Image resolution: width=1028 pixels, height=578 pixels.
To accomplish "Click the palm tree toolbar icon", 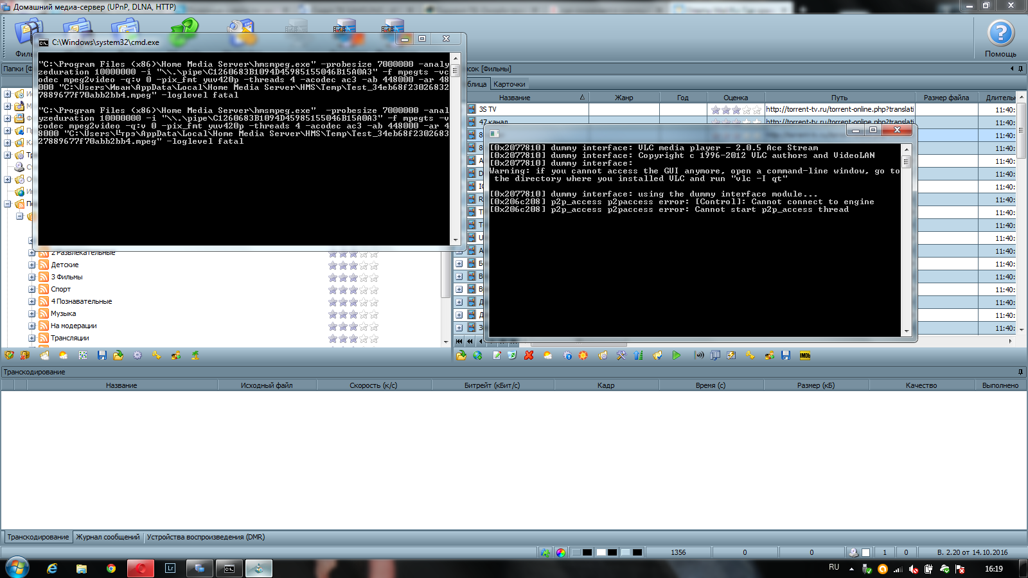I will tap(195, 355).
